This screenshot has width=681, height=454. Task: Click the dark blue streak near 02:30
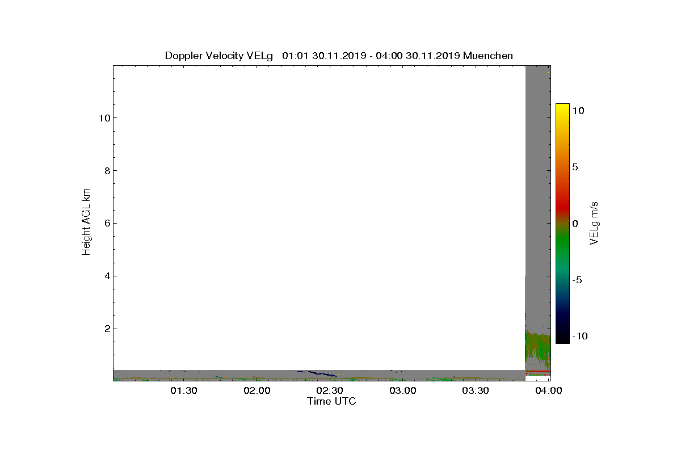tap(317, 373)
